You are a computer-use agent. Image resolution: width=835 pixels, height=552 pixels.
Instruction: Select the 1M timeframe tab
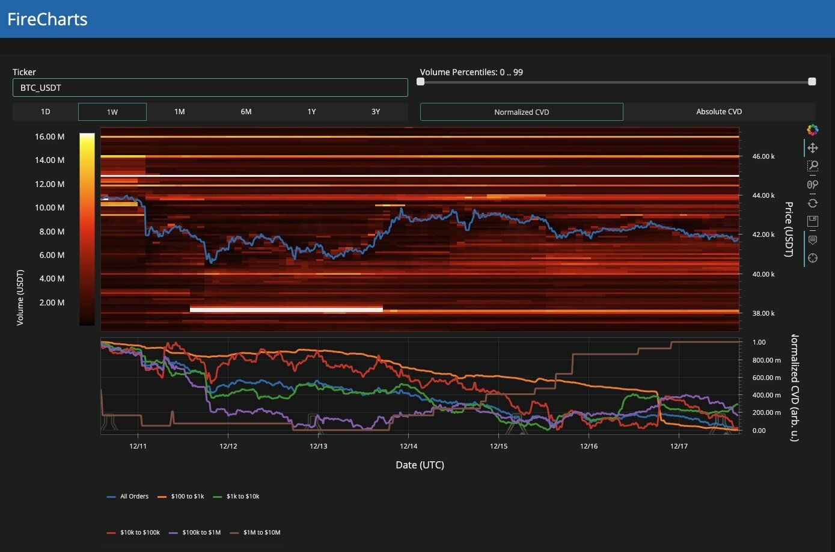(x=179, y=112)
